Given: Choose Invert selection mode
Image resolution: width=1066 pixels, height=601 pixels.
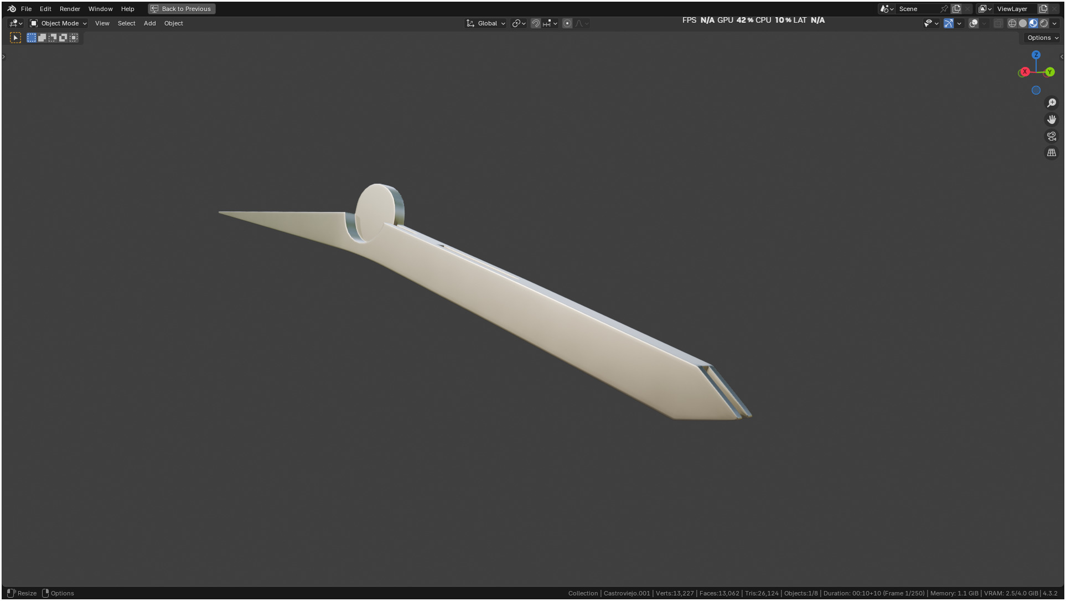Looking at the screenshot, I should tap(63, 38).
